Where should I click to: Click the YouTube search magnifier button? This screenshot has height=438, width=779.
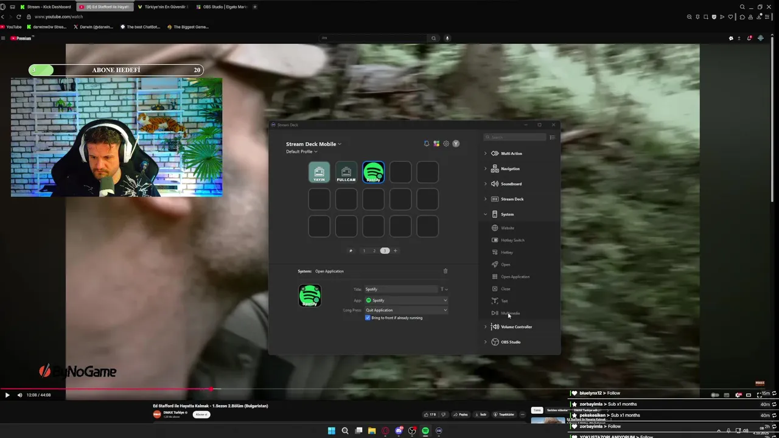433,38
